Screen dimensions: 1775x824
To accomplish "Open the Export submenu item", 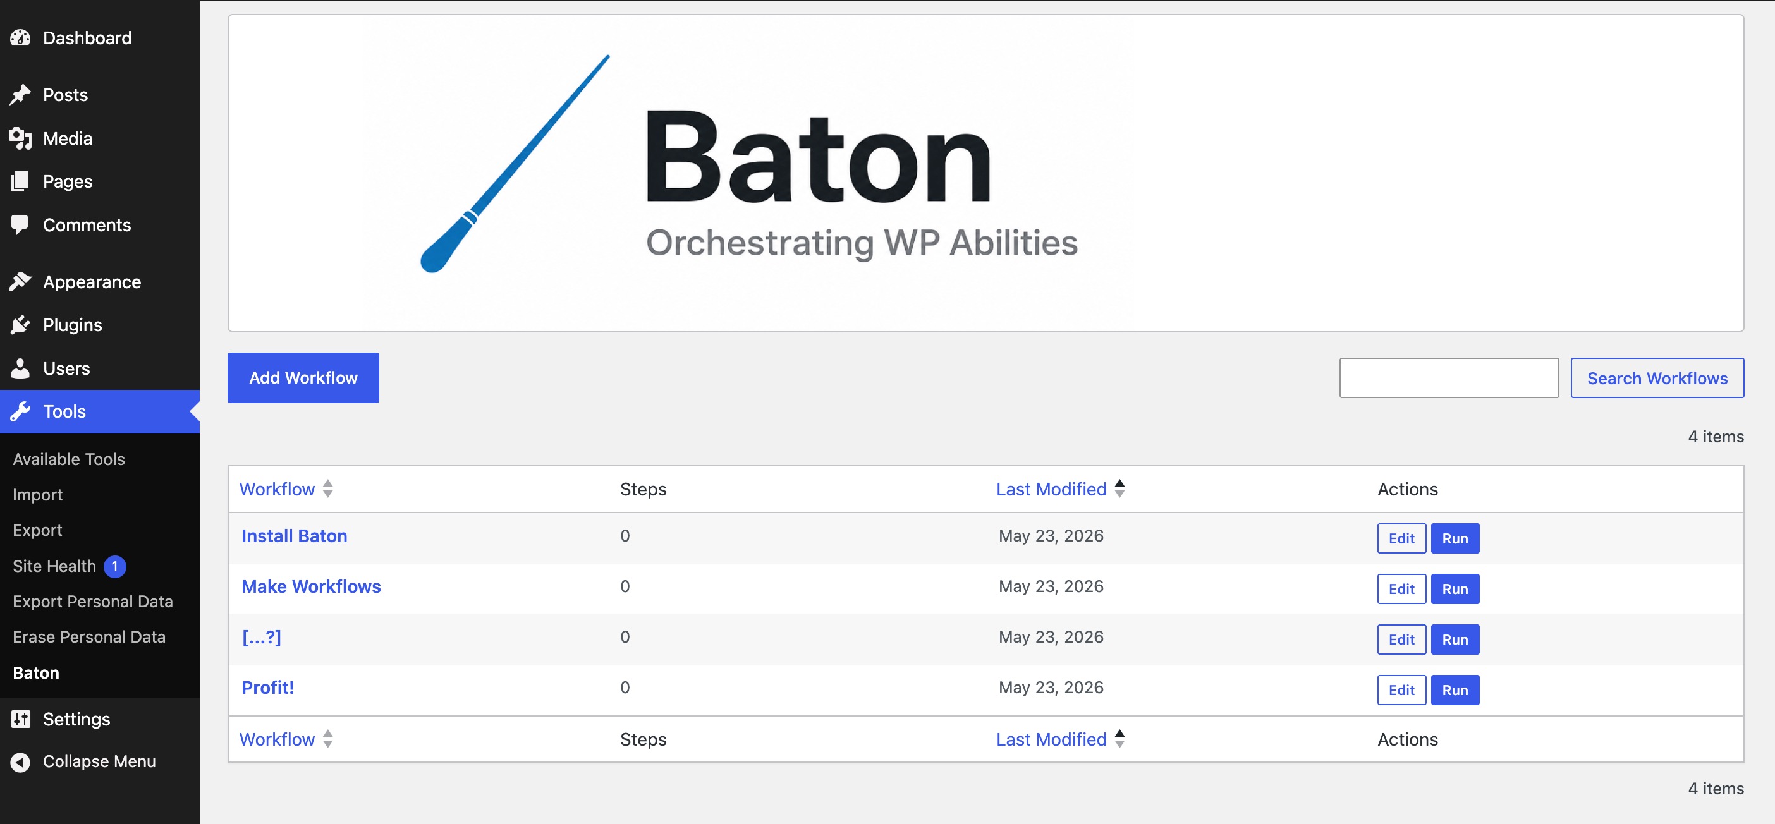I will [x=38, y=530].
